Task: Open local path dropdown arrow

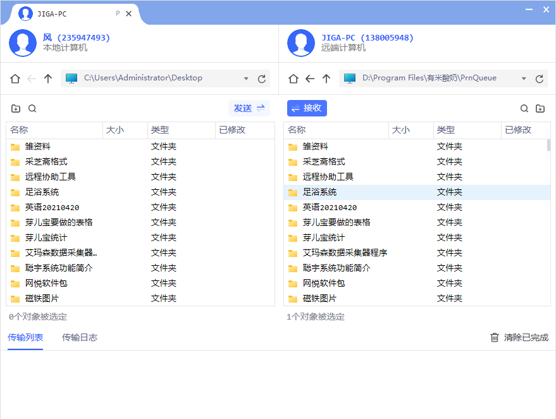Action: [x=245, y=78]
